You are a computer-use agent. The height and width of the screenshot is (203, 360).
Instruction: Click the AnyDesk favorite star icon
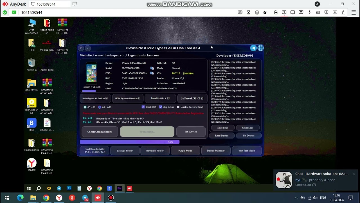[265, 12]
